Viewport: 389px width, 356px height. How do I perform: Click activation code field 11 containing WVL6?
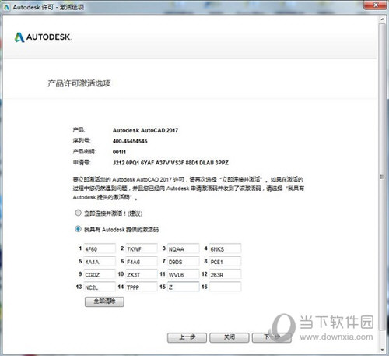184,274
